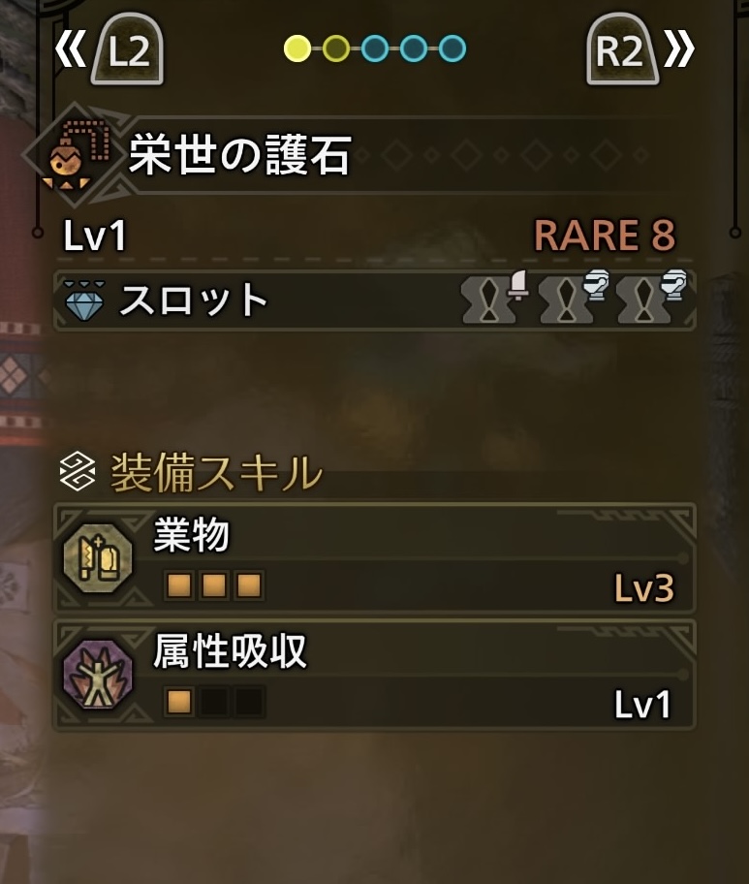Click the 装備スキル header icon
Viewport: 749px width, 884px height.
78,472
